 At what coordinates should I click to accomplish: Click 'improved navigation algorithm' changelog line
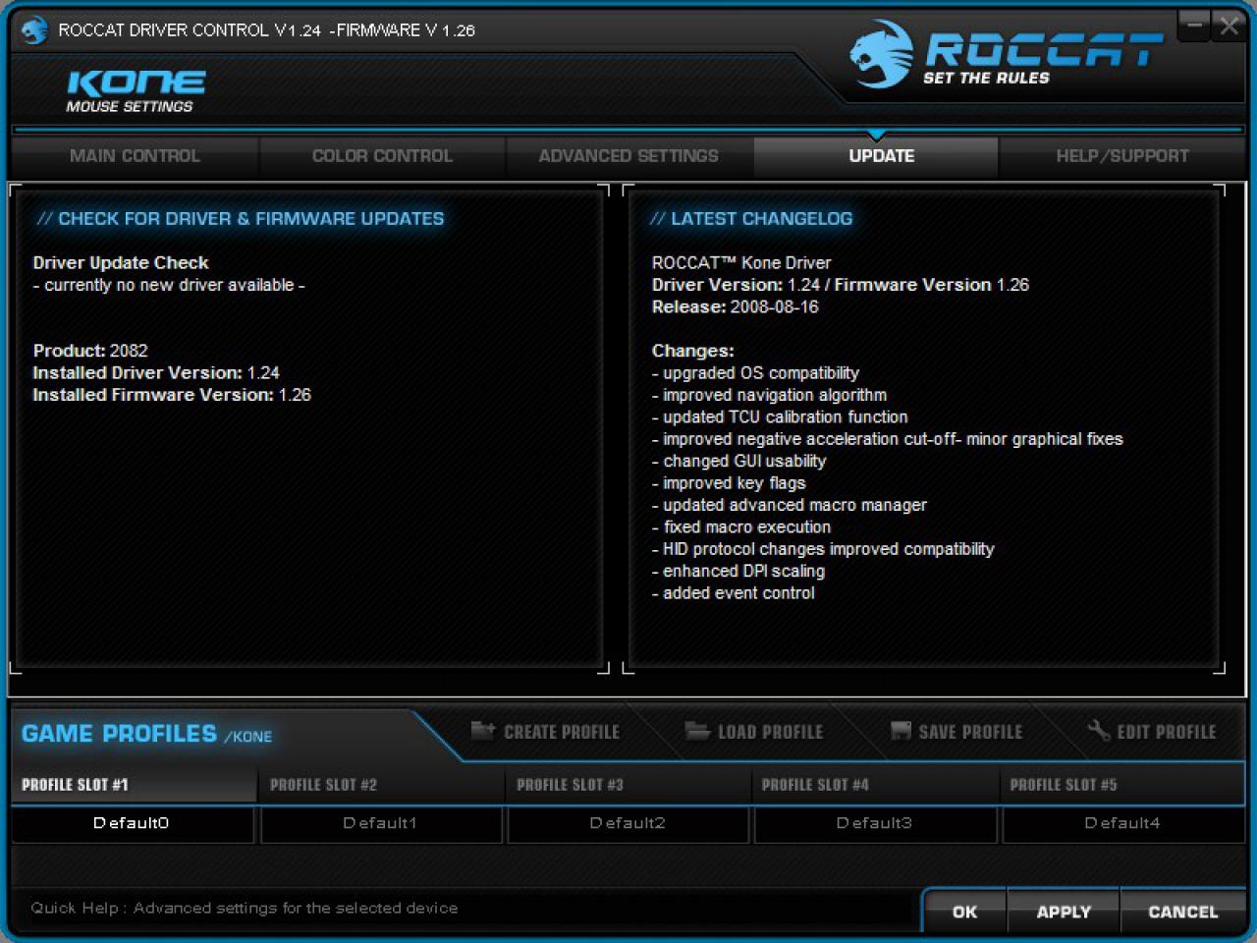click(x=769, y=395)
